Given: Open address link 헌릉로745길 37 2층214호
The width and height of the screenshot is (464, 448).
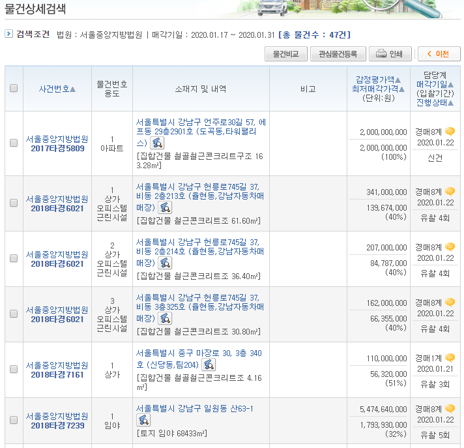Looking at the screenshot, I should click(200, 252).
